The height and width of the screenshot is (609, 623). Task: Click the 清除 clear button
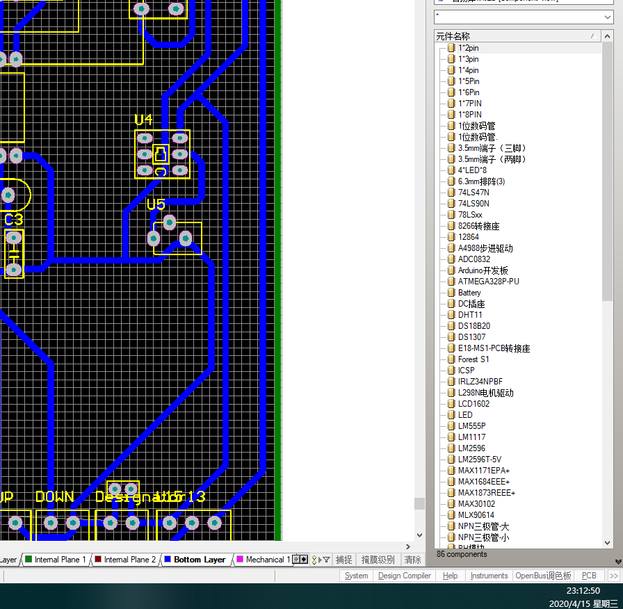pyautogui.click(x=412, y=560)
